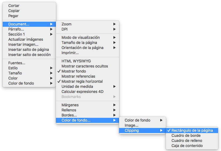The width and height of the screenshot is (221, 151).
Task: Select Insertar imagen... option
Action: tap(23, 44)
